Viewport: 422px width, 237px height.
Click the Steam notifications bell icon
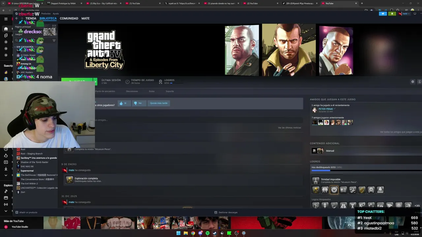point(392,13)
